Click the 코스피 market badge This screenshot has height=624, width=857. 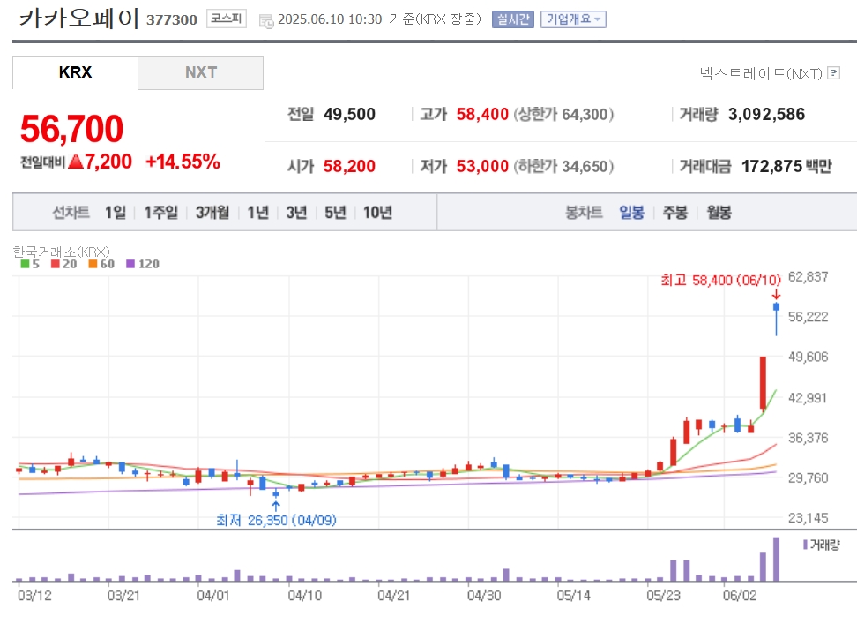coord(227,19)
